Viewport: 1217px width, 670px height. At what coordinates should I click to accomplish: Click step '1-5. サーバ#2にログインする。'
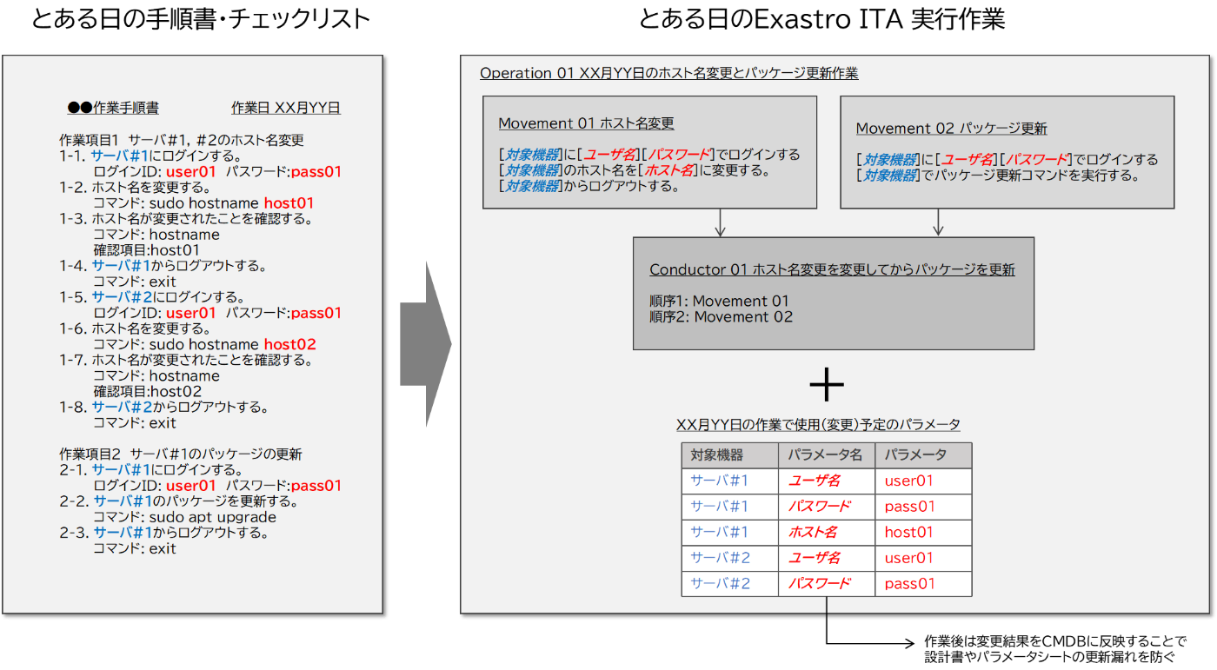(151, 297)
